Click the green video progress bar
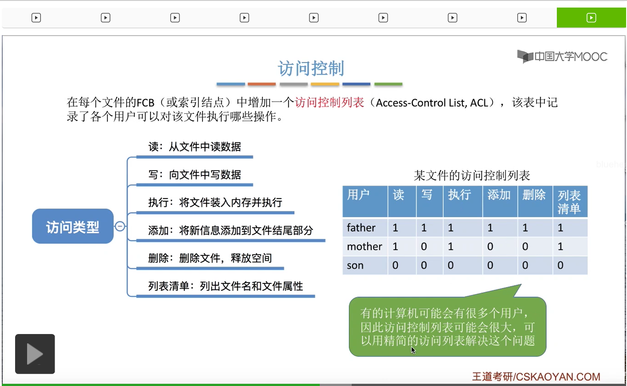627x386 pixels. (161, 385)
